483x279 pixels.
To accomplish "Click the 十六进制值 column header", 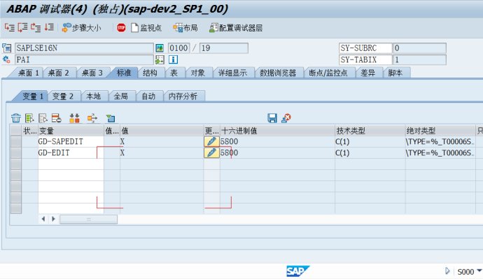I will (277, 131).
